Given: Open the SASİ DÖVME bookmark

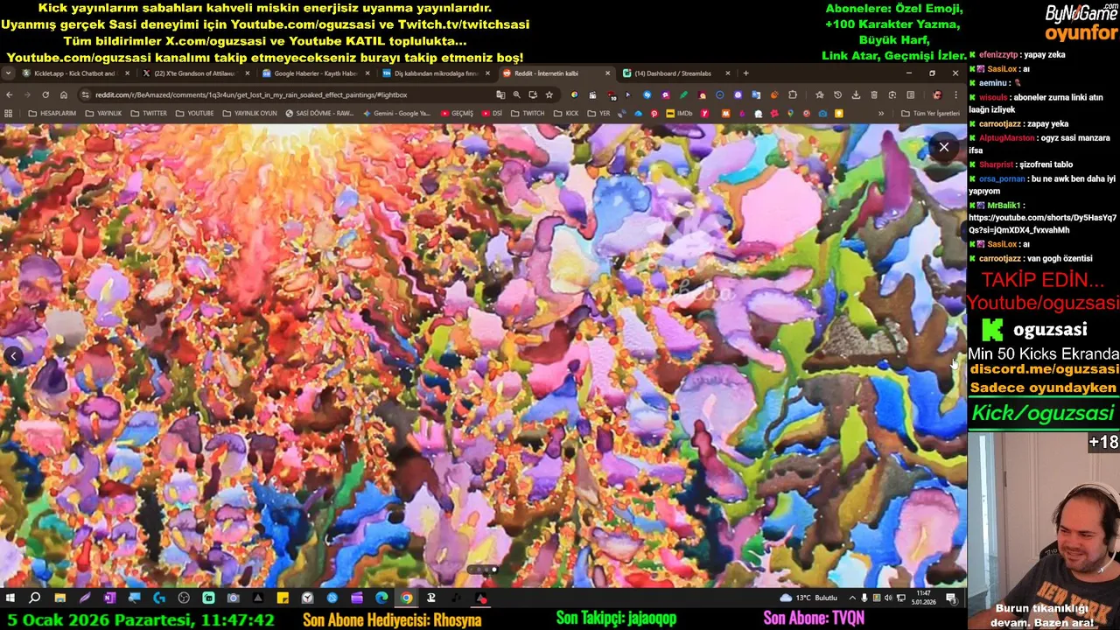Looking at the screenshot, I should pos(319,114).
